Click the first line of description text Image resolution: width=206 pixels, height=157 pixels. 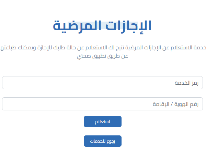(x=103, y=47)
